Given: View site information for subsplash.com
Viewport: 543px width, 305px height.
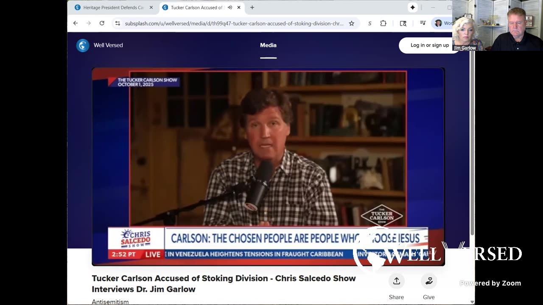Looking at the screenshot, I should 118,23.
